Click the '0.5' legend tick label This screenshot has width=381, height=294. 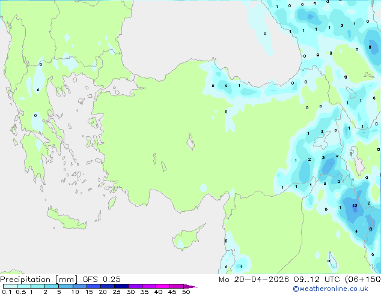pos(21,292)
